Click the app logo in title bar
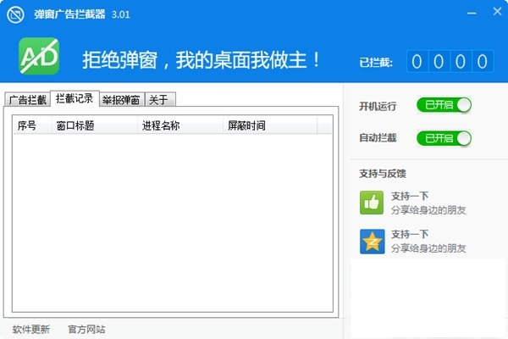This screenshot has width=508, height=339. coord(15,14)
